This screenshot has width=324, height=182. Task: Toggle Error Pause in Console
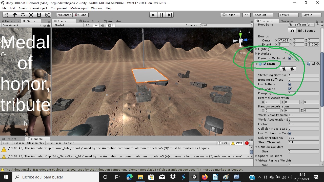click(54, 143)
